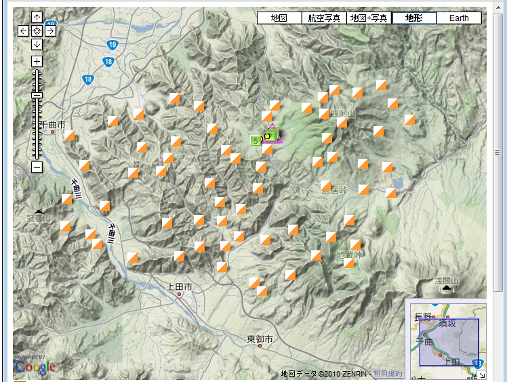The image size is (507, 382).
Task: Open the 利用規約 terms of use link
Action: (x=387, y=374)
